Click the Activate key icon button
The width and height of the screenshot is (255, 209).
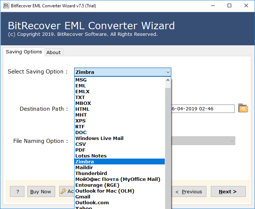pos(66,191)
